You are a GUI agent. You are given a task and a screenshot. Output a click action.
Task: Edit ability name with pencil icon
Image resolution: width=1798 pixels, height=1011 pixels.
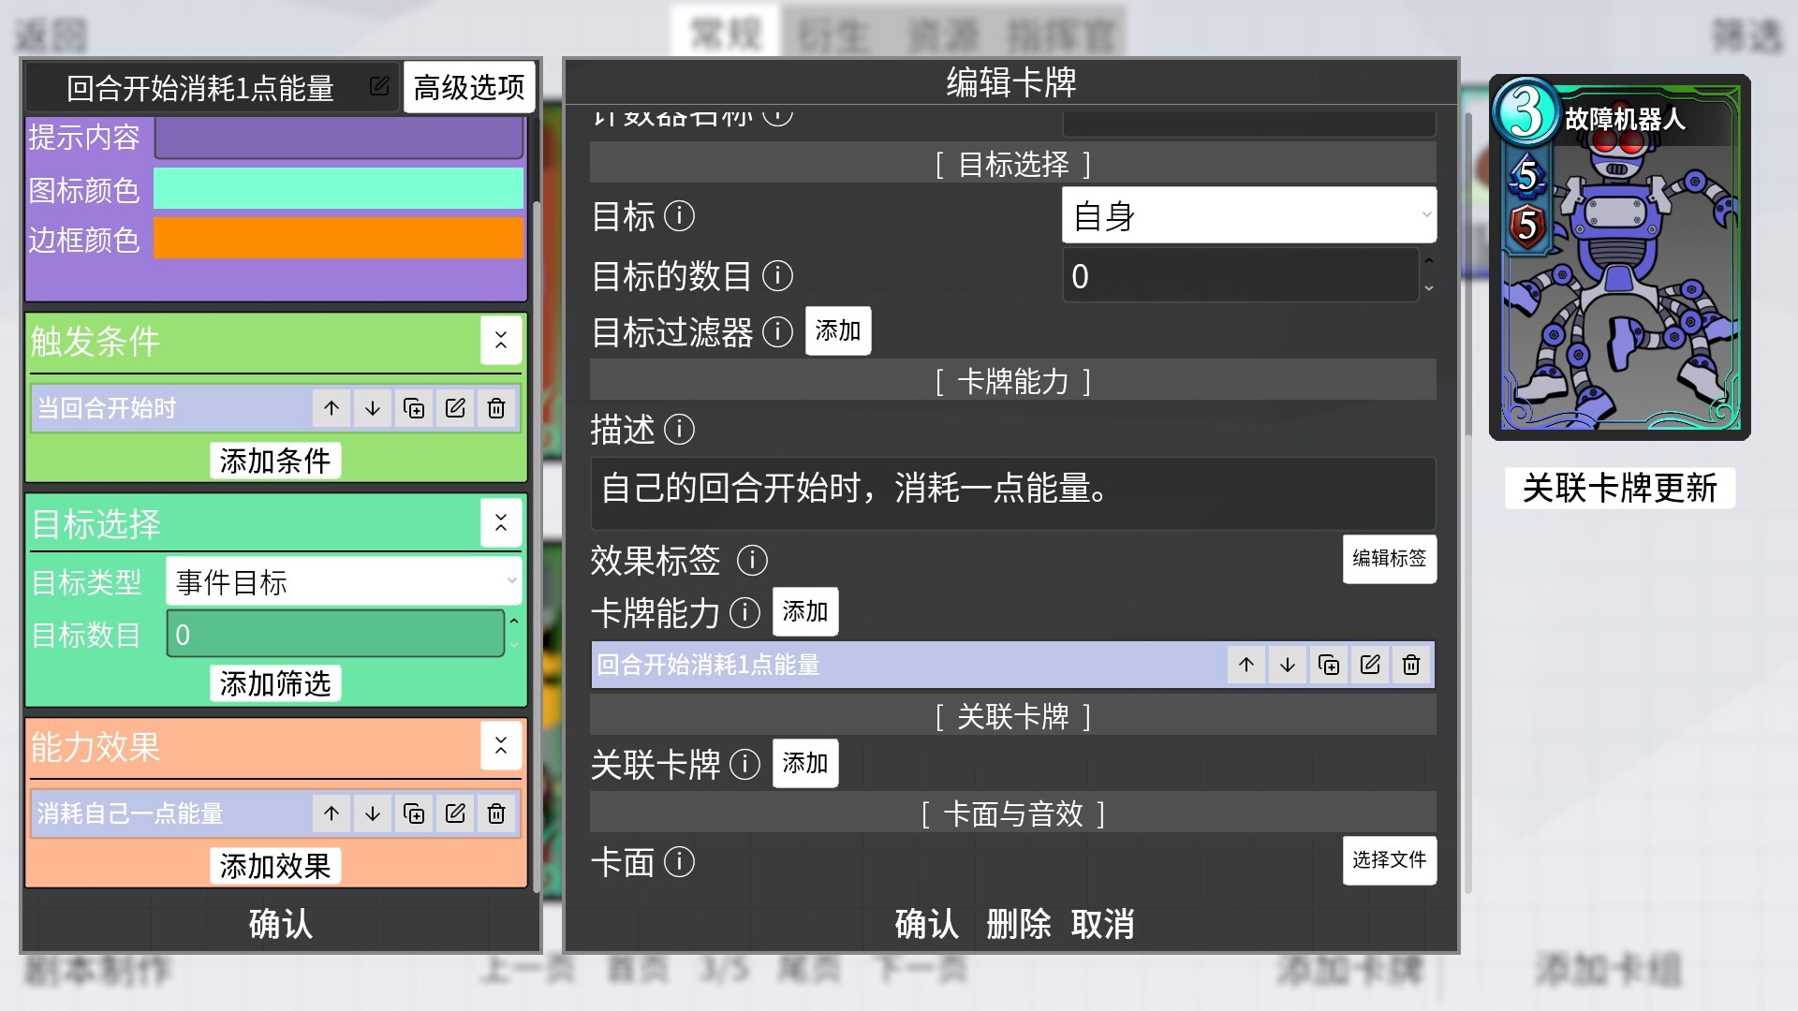click(378, 87)
